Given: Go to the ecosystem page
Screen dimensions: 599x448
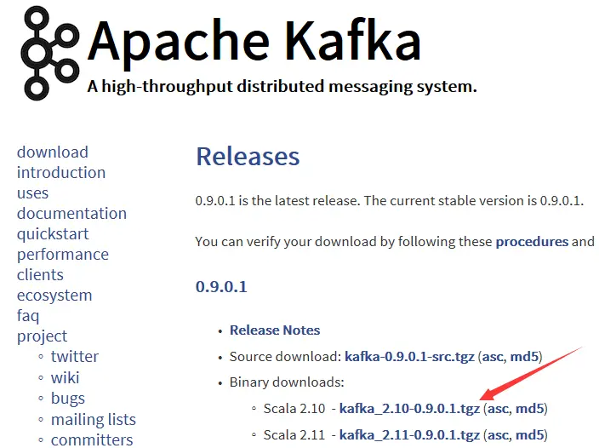Looking at the screenshot, I should pyautogui.click(x=54, y=296).
